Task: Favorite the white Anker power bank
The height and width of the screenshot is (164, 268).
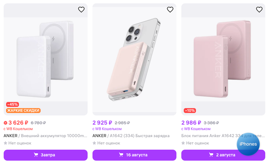Action: point(81,10)
